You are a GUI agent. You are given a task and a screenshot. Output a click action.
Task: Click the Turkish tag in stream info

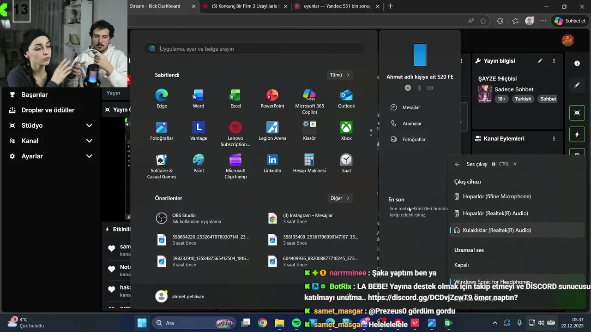point(523,99)
